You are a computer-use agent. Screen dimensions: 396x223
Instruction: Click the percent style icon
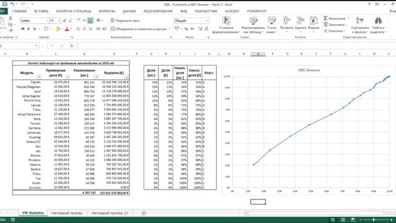click(x=186, y=29)
